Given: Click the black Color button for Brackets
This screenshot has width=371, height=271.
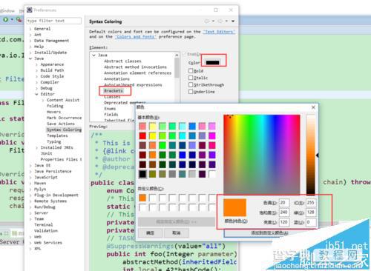Looking at the screenshot, I should (213, 62).
